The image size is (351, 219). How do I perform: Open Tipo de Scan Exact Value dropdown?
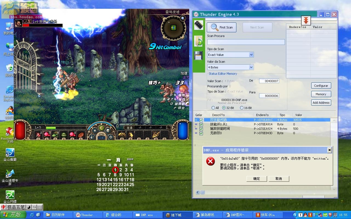click(x=251, y=55)
